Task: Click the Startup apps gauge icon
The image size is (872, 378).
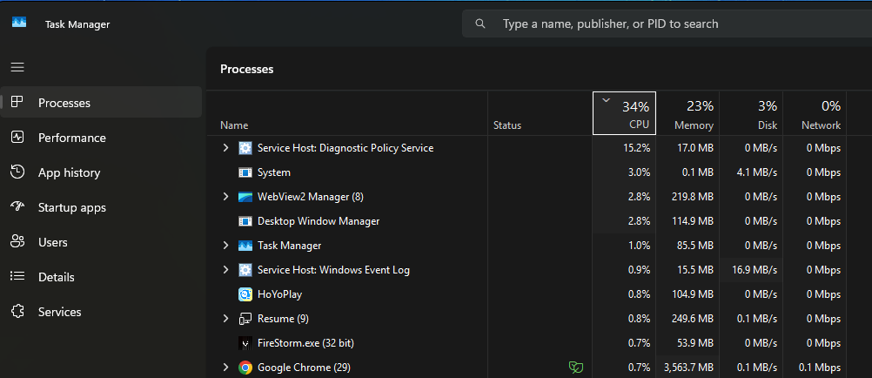Action: pos(17,207)
